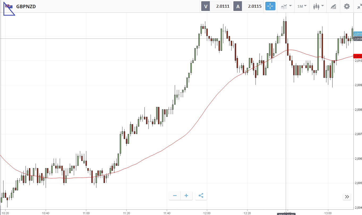Click the 11:00 time axis label
The width and height of the screenshot is (362, 215).
click(x=86, y=213)
